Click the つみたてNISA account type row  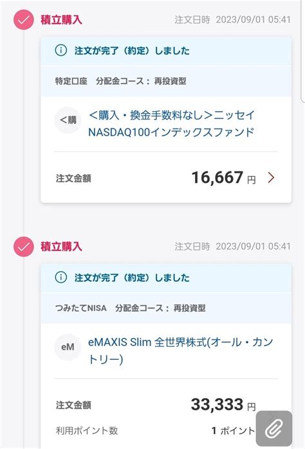point(166,308)
